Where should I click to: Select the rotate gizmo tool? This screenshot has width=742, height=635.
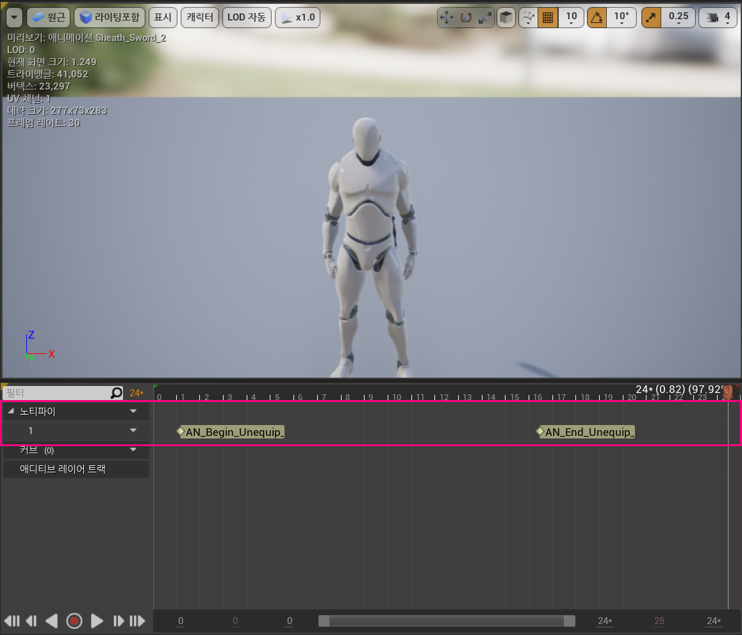466,17
